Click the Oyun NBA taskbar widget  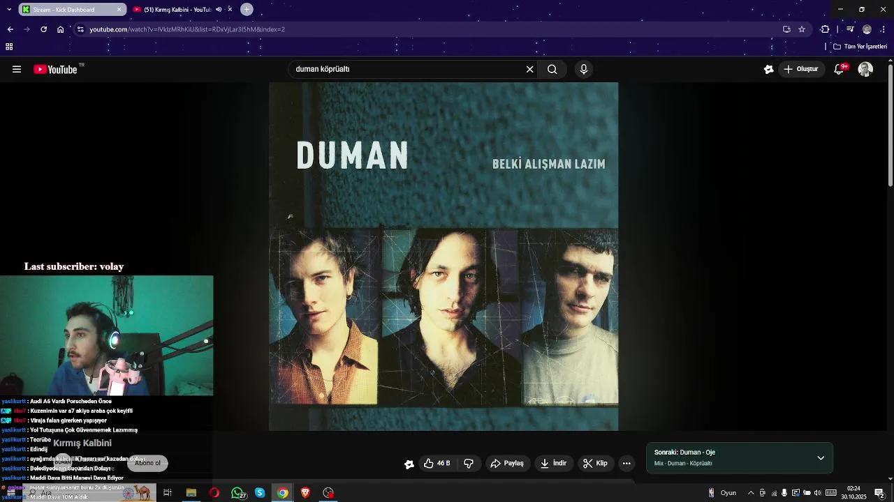coord(722,493)
